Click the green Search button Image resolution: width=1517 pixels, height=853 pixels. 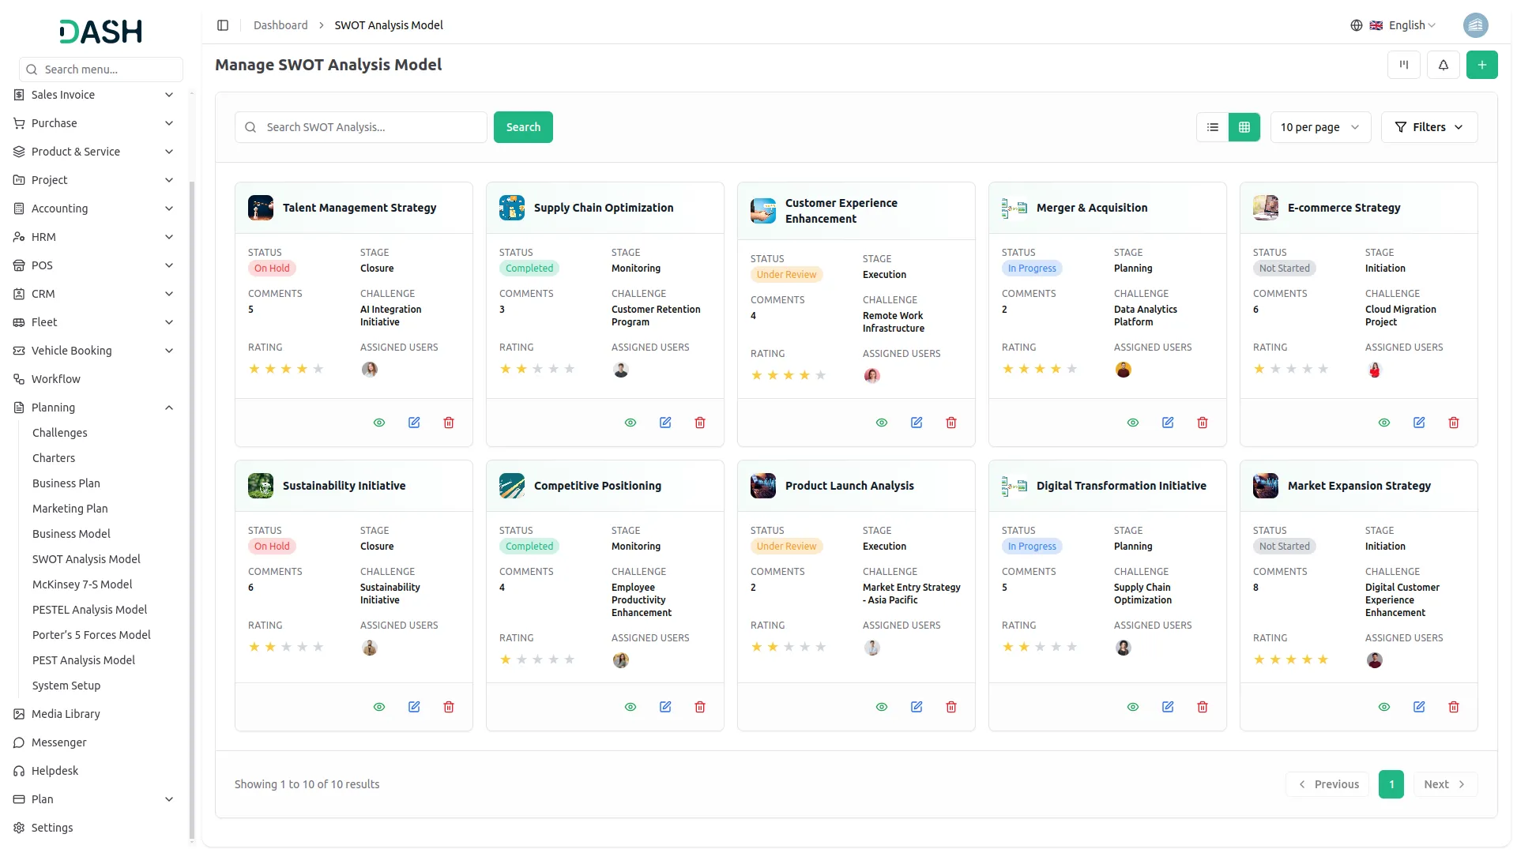click(x=523, y=127)
